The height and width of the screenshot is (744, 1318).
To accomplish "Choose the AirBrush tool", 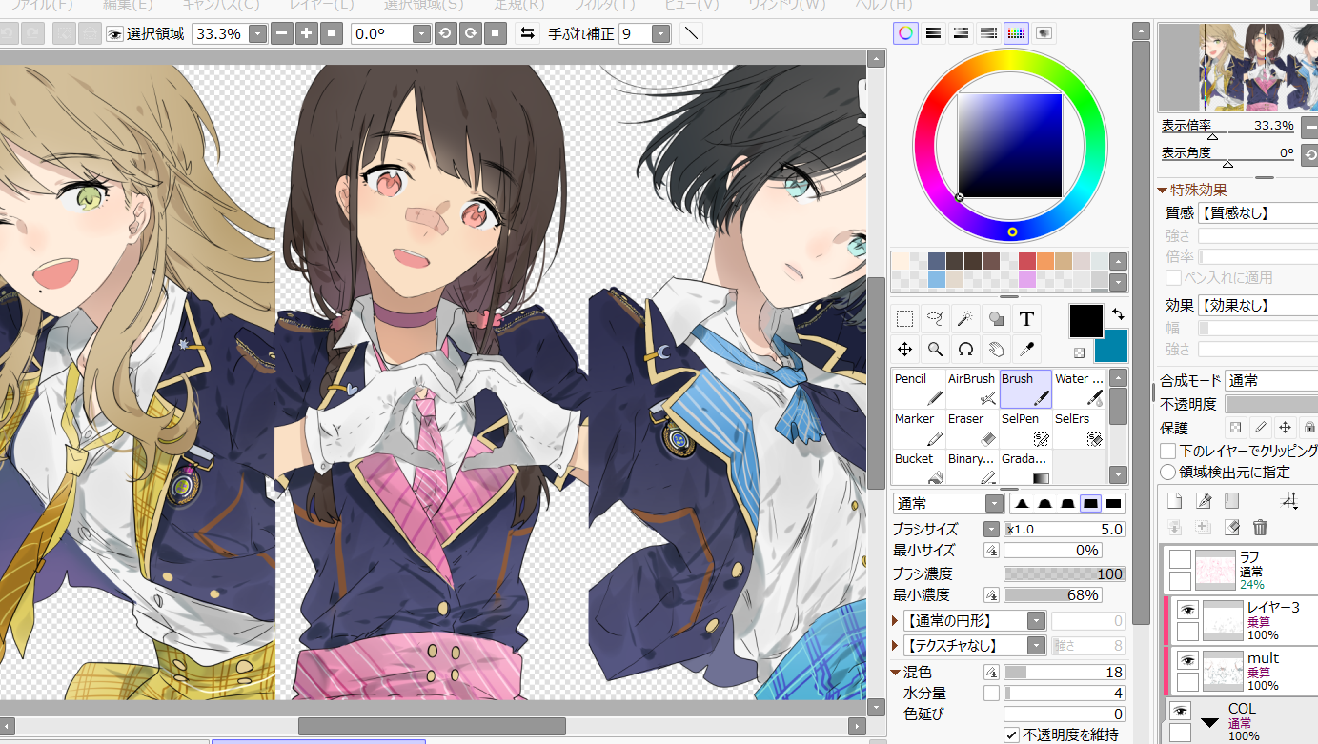I will [972, 389].
